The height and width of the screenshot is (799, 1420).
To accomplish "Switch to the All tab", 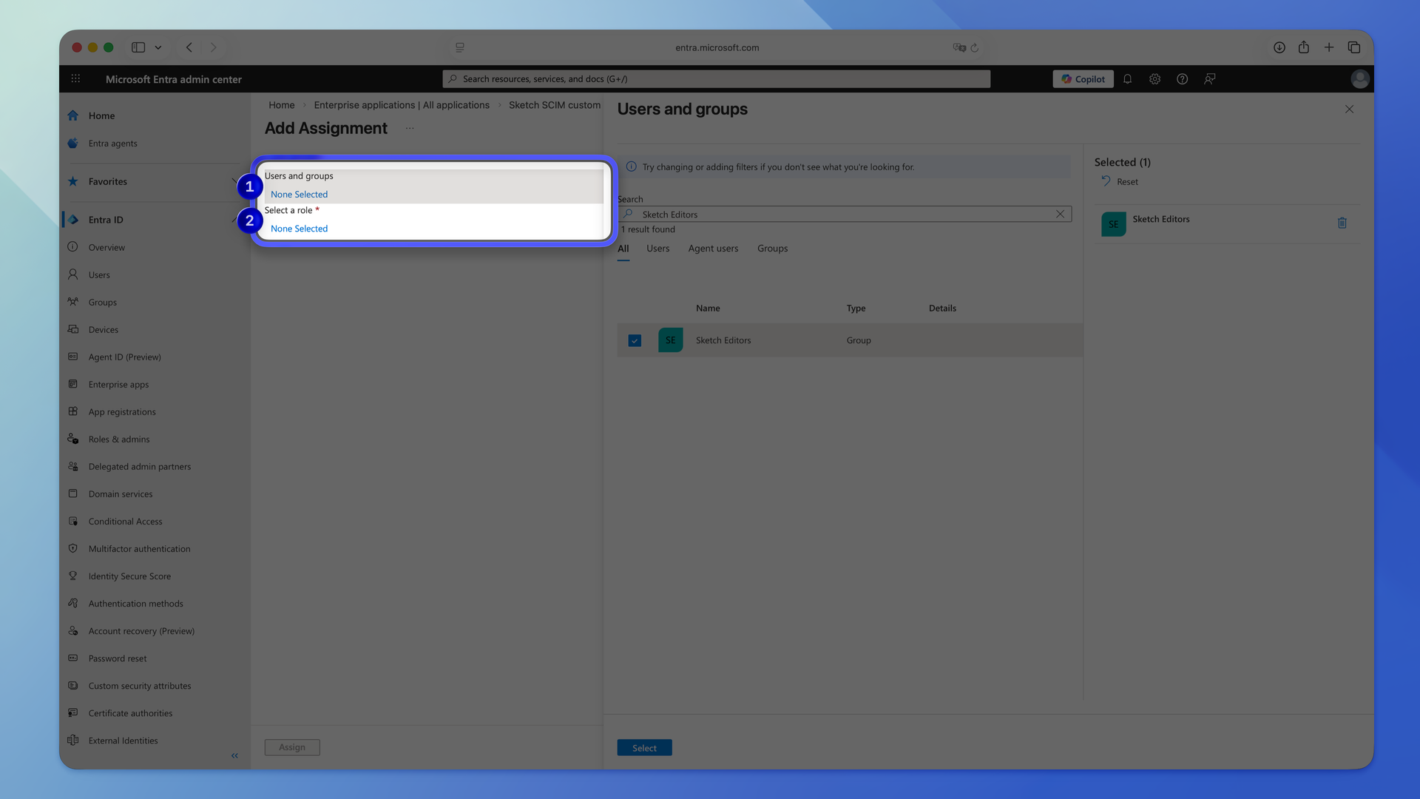I will [623, 249].
